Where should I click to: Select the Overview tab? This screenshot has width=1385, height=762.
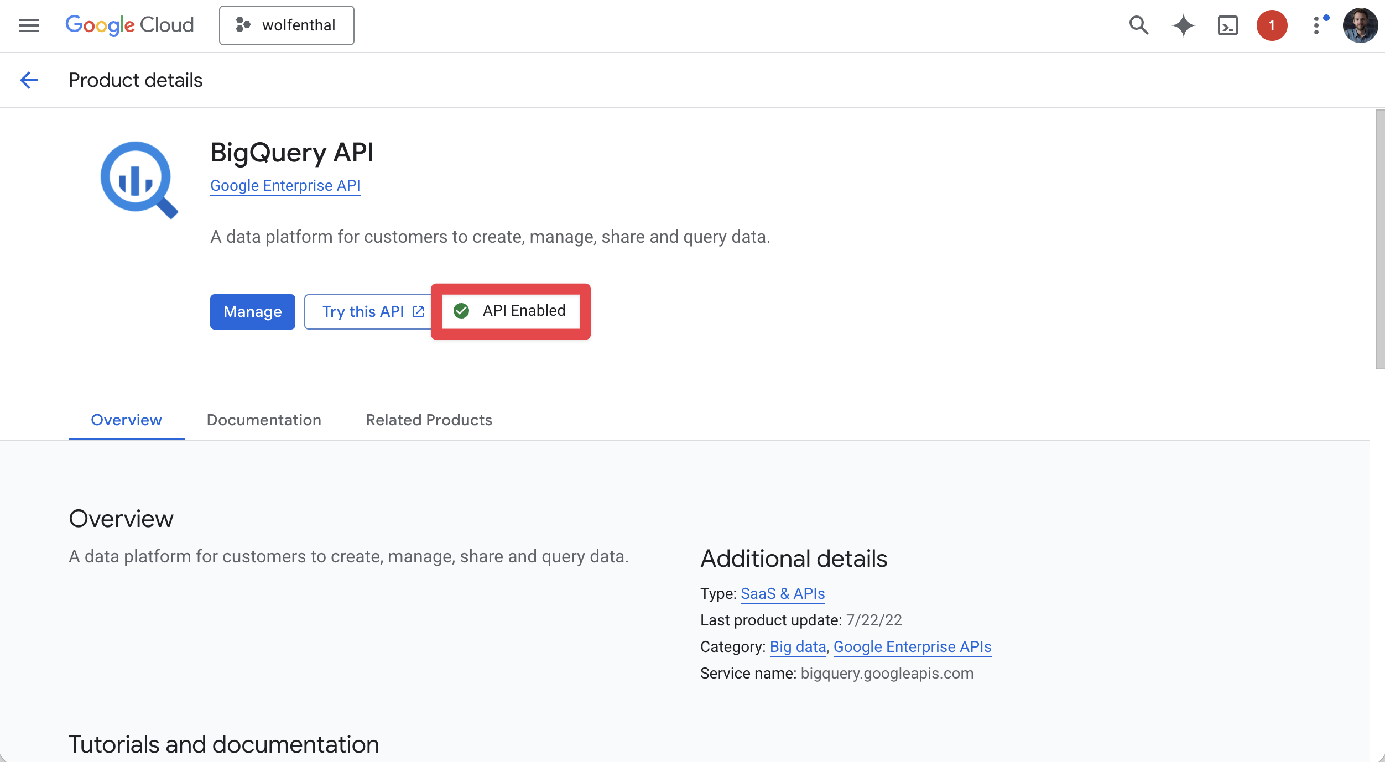click(126, 420)
